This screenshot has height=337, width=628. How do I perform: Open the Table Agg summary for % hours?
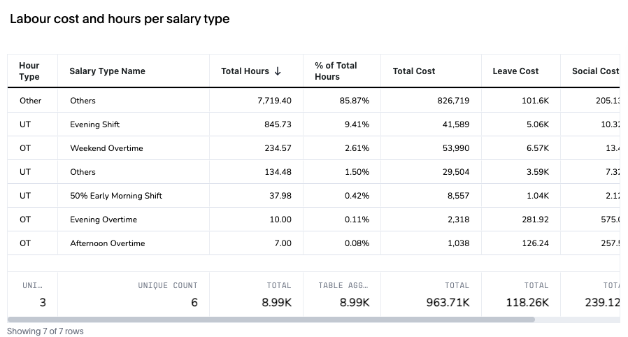[343, 286]
